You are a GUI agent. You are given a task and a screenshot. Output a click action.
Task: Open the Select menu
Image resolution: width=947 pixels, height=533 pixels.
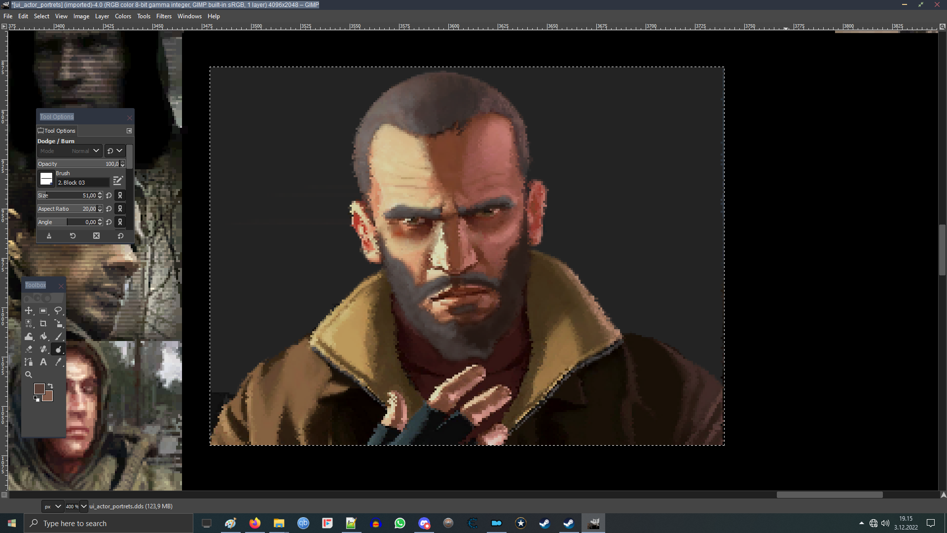(x=41, y=16)
